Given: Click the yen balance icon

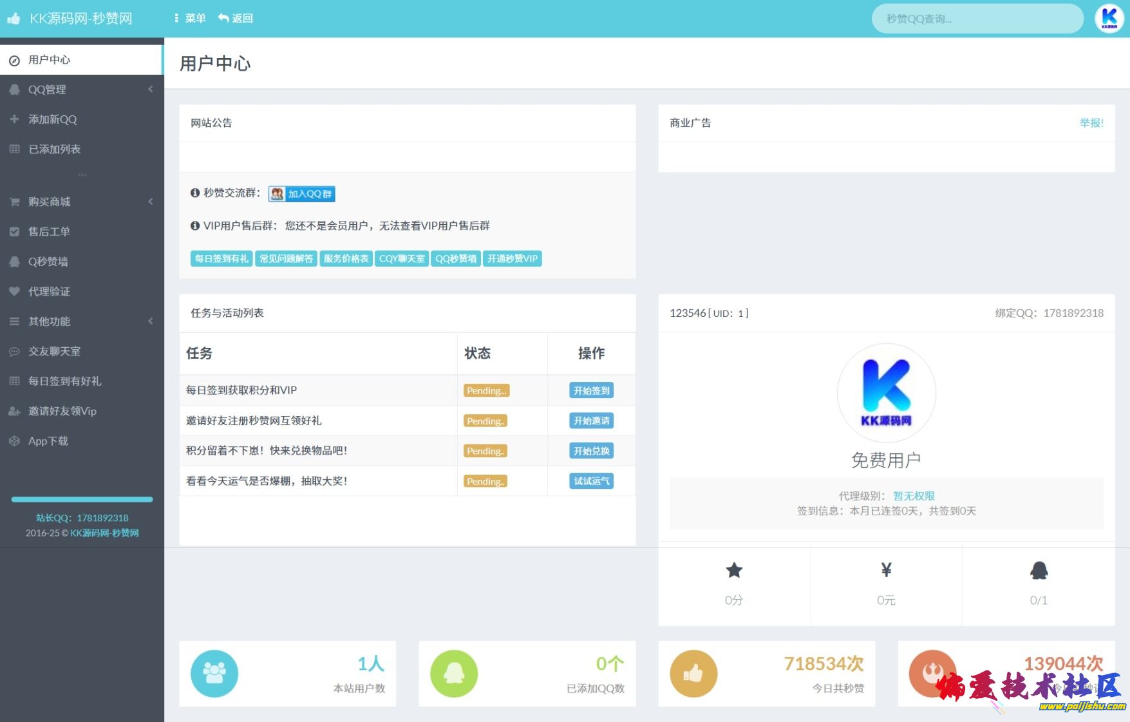Looking at the screenshot, I should [x=886, y=570].
